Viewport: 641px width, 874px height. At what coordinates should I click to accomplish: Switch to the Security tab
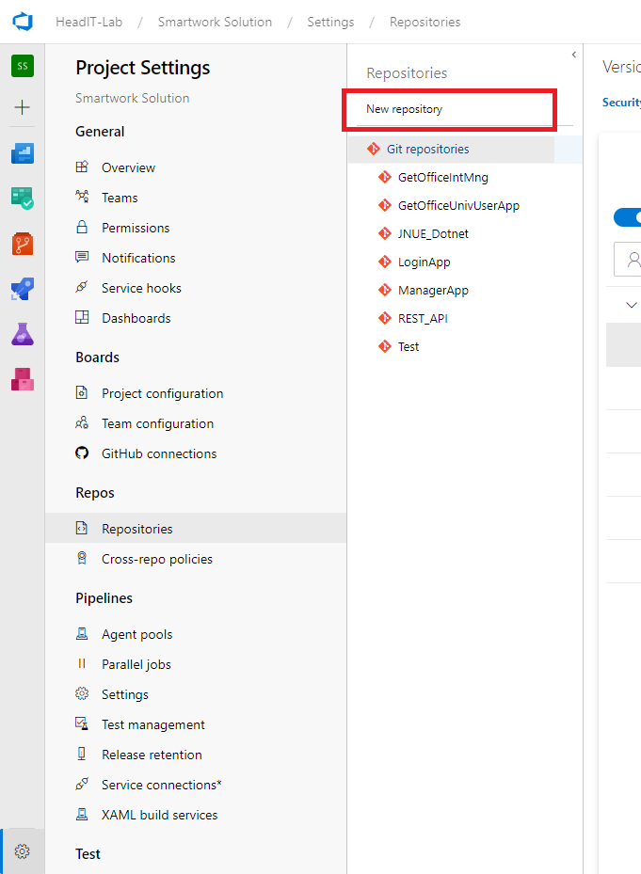pyautogui.click(x=621, y=103)
